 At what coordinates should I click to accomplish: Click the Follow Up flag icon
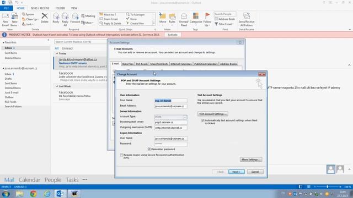(x=207, y=16)
